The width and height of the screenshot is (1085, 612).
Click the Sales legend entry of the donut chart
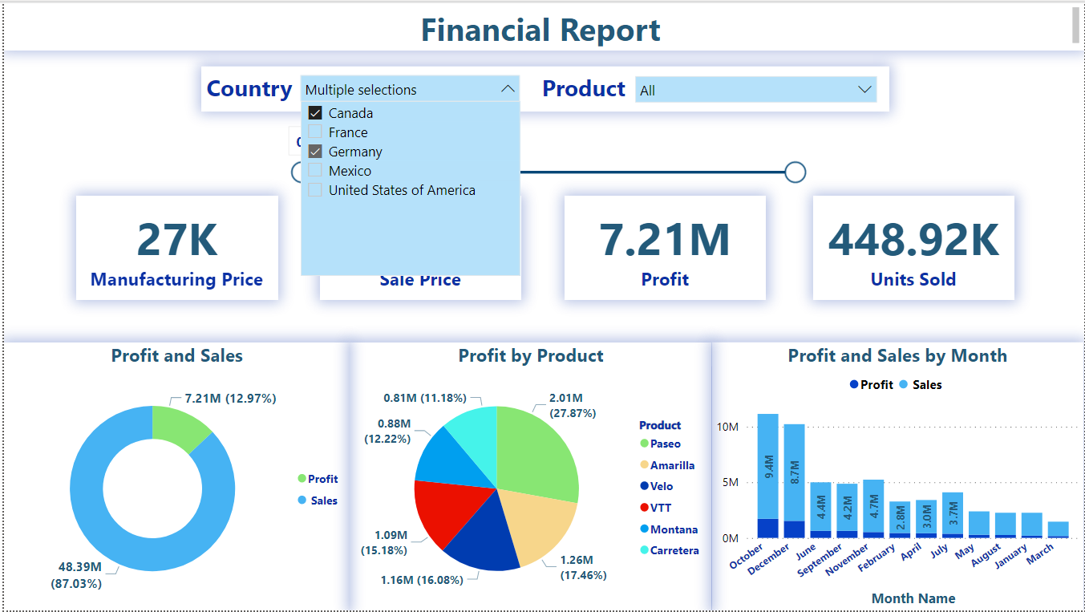point(321,501)
